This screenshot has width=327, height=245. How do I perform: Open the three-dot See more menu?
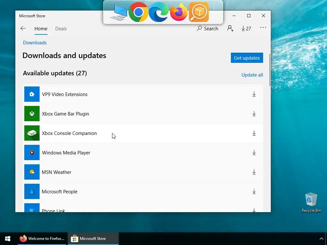click(x=263, y=27)
